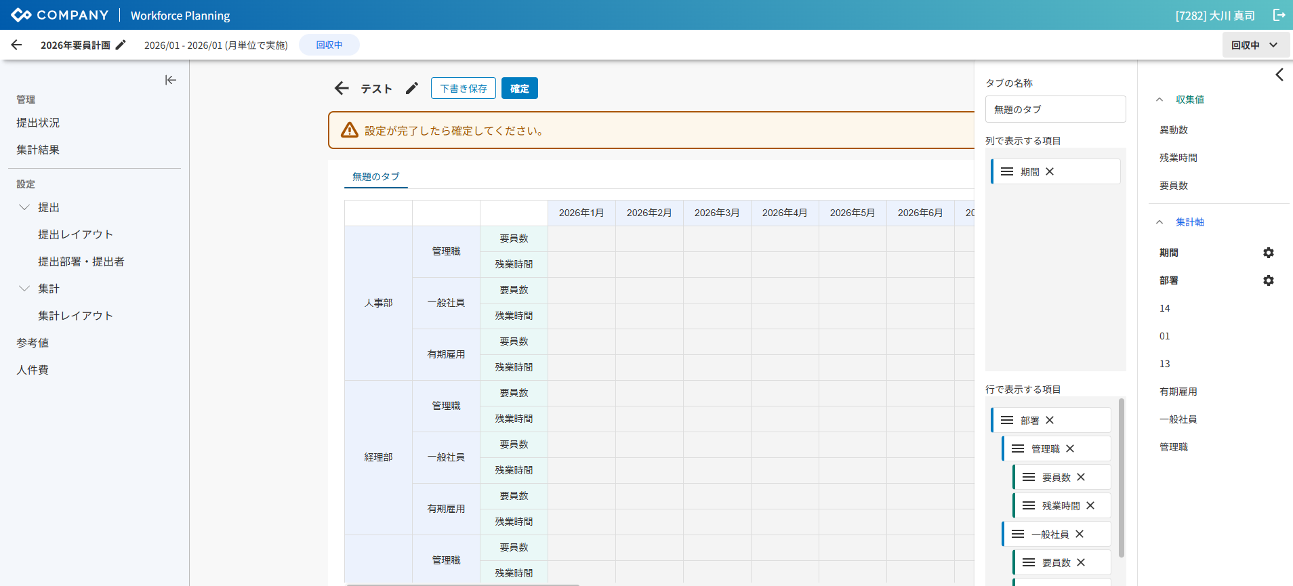This screenshot has width=1293, height=586.
Task: Click the drag handle of 一般社員 chip
Action: point(1018,534)
